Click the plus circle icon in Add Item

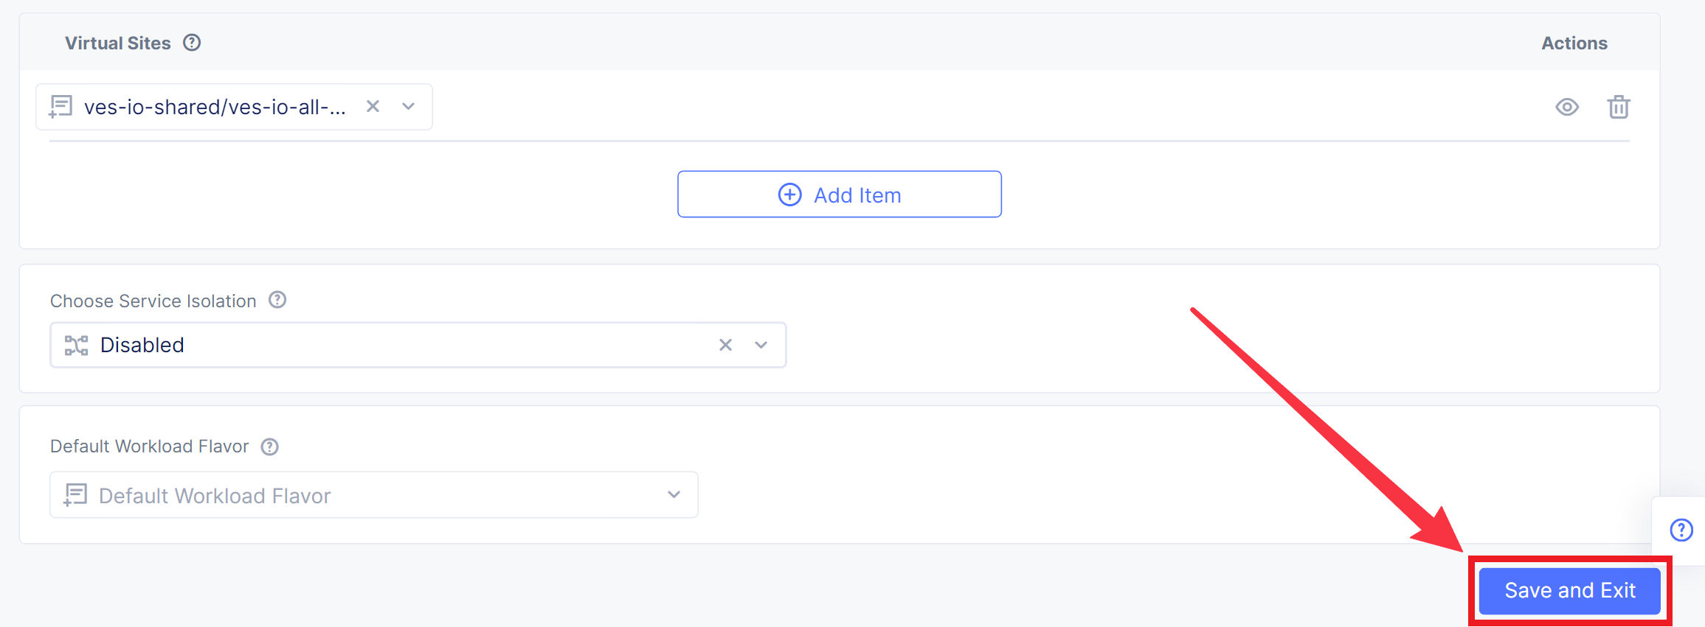click(x=789, y=195)
